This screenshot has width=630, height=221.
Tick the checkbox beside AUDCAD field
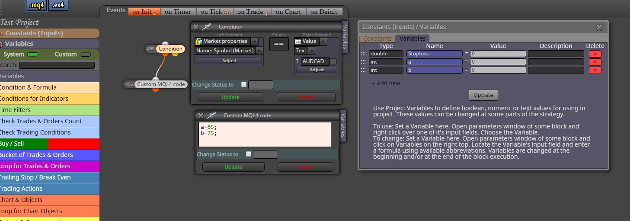click(333, 61)
